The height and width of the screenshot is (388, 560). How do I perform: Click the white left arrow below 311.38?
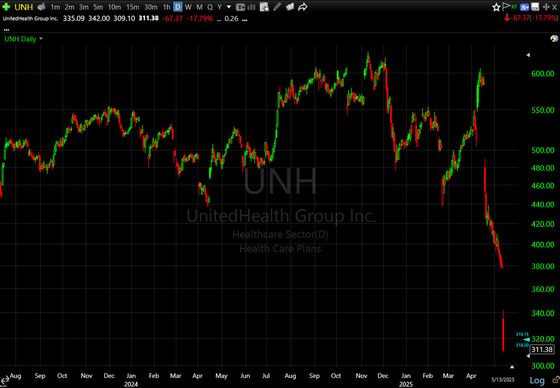(527, 356)
